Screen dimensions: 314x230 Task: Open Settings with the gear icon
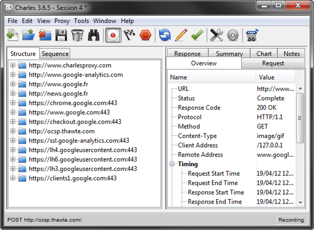[233, 35]
